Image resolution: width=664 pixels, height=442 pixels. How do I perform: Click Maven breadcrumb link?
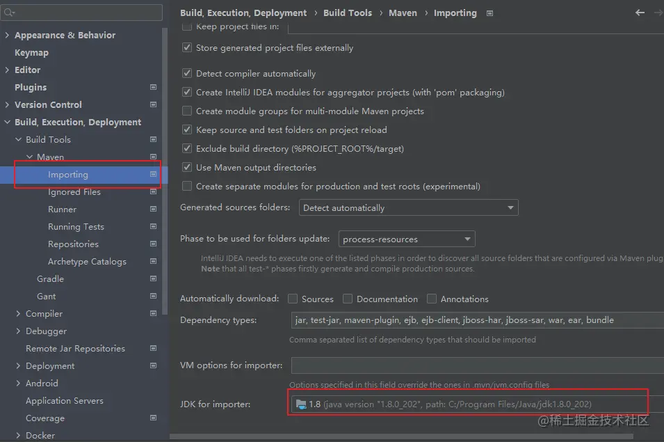click(x=403, y=13)
